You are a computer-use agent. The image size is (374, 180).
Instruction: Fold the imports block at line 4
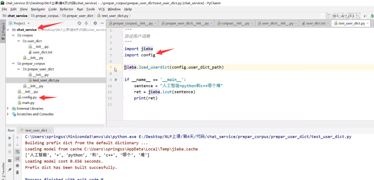coord(123,49)
